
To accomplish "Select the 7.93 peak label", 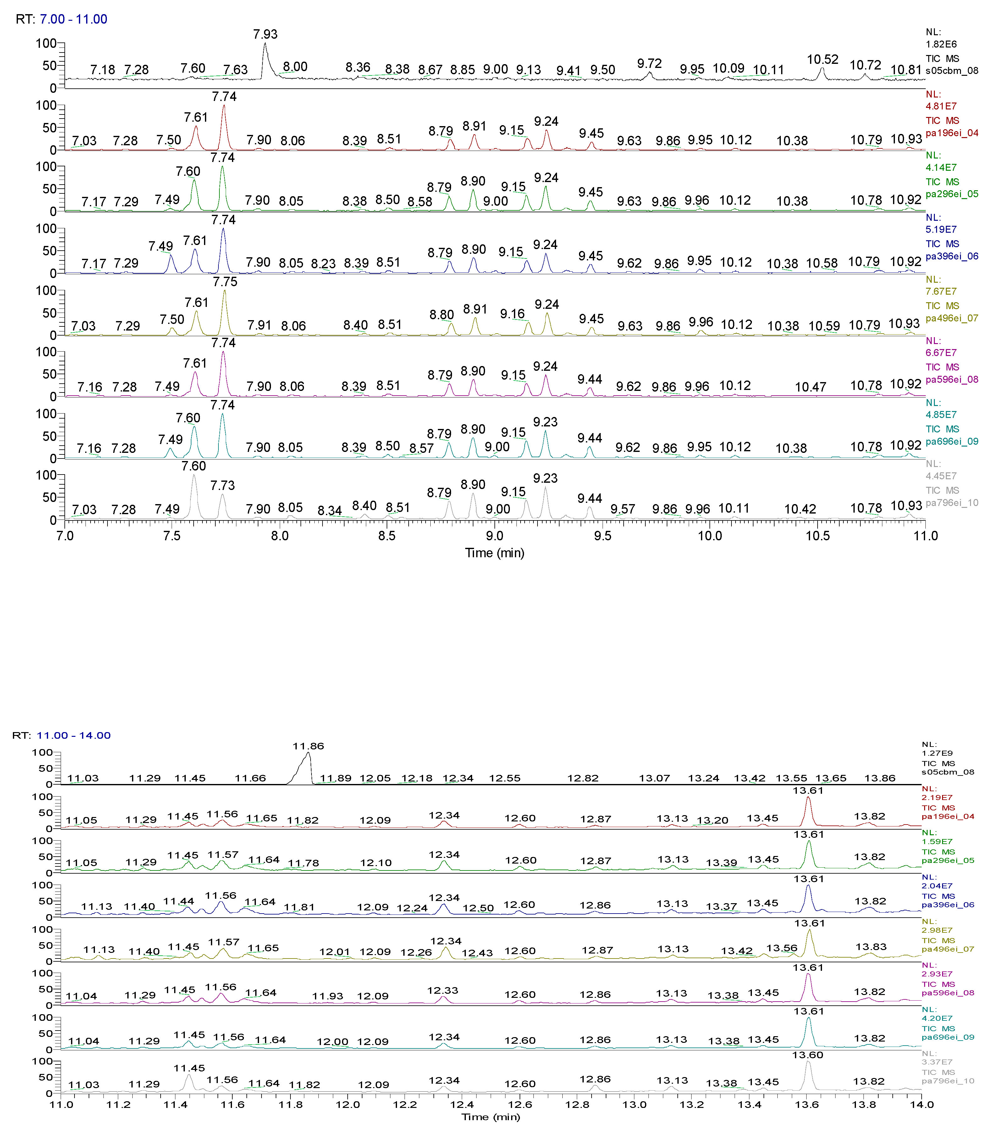I will (265, 34).
